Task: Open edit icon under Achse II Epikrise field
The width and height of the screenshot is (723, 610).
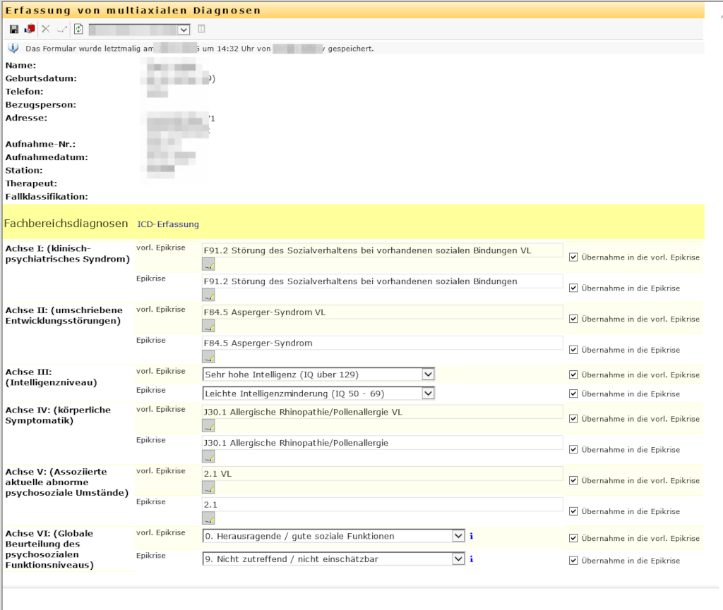Action: click(x=208, y=357)
